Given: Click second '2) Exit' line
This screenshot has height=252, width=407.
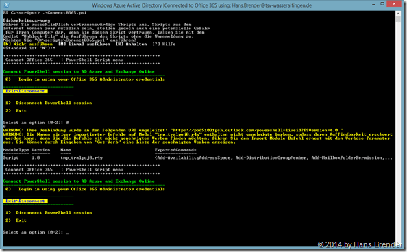Looking at the screenshot, I should click(x=16, y=220).
